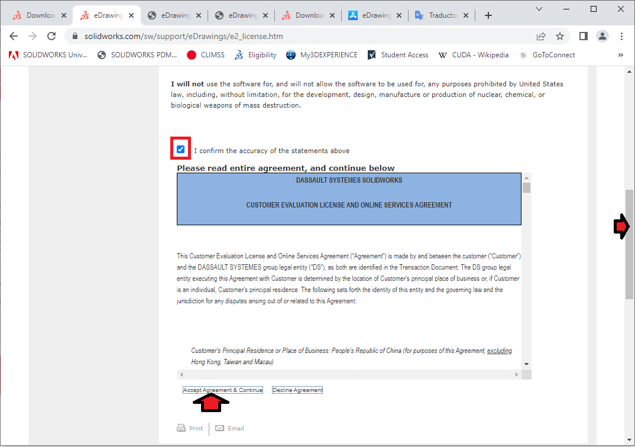
Task: Click 'DASSAULT SYSTEMES SOLIDWORKS' title text
Action: coord(349,180)
